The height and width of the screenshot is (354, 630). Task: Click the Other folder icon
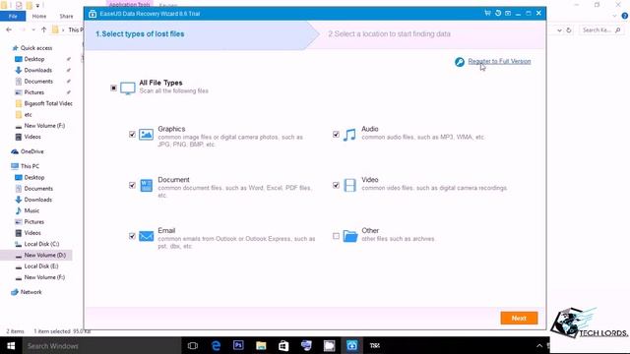tap(350, 236)
